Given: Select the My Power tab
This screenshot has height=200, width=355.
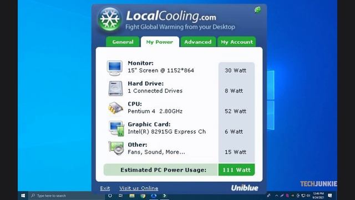Looking at the screenshot, I should click(160, 42).
